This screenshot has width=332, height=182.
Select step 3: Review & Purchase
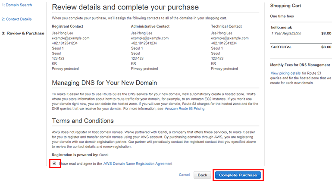22,33
